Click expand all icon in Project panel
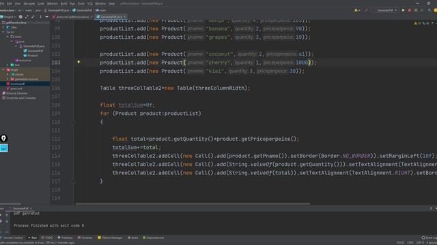 pos(27,17)
